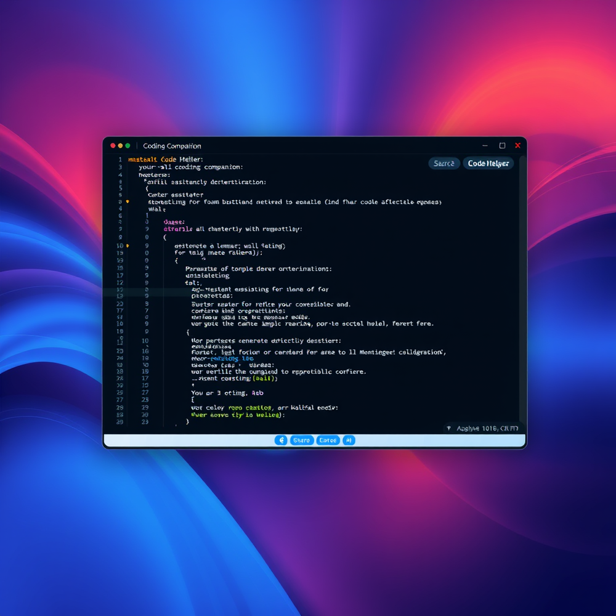Viewport: 616px width, 616px height.
Task: Click the green text in parentheses in code
Action: click(265, 379)
